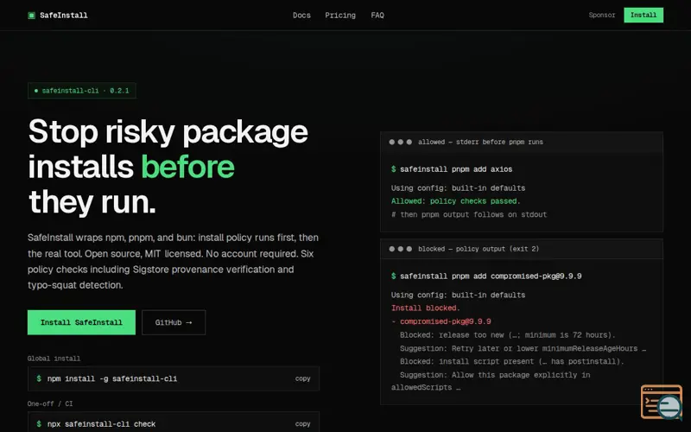Click 'Using config: built-in defaults' in allowed terminal

click(458, 187)
